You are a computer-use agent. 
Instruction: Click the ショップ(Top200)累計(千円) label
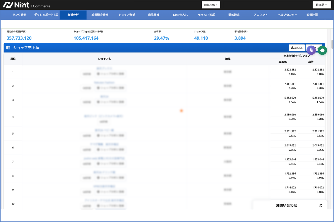(88, 32)
